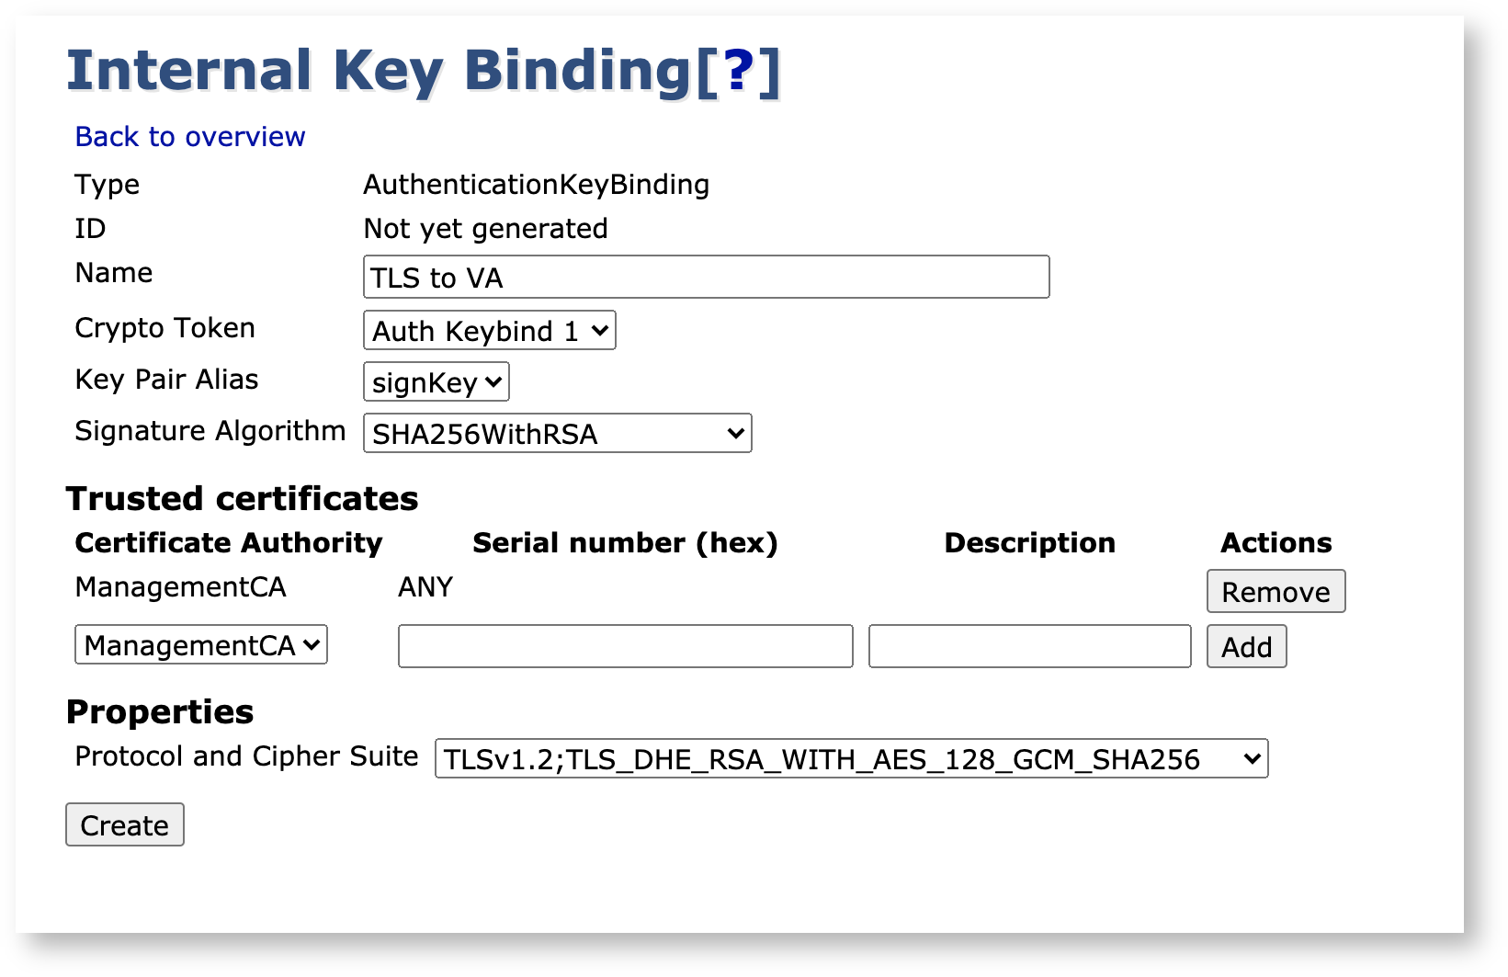Open the Certificate Authority dropdown in the add row

tap(201, 645)
